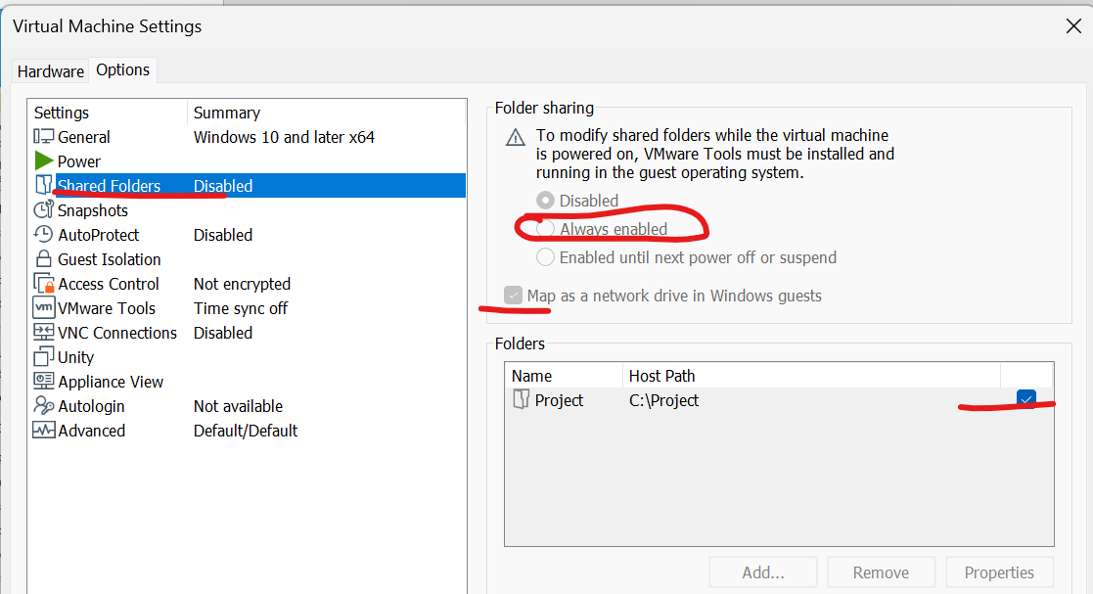The height and width of the screenshot is (594, 1093).
Task: Click the C:\Project host path cell
Action: [663, 400]
